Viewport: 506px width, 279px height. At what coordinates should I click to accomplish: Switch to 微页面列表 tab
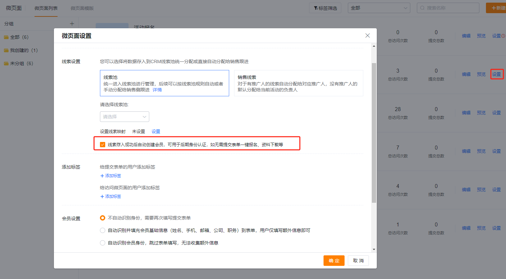pyautogui.click(x=46, y=8)
